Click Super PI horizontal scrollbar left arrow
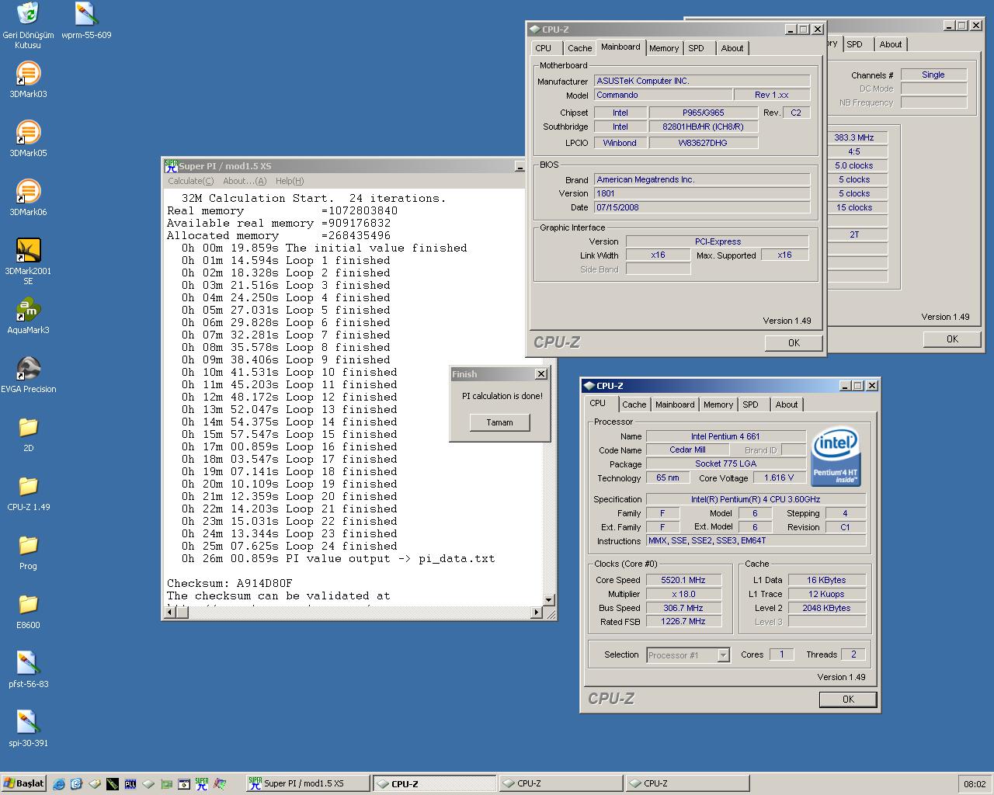Viewport: 994px width, 795px height. (x=171, y=613)
